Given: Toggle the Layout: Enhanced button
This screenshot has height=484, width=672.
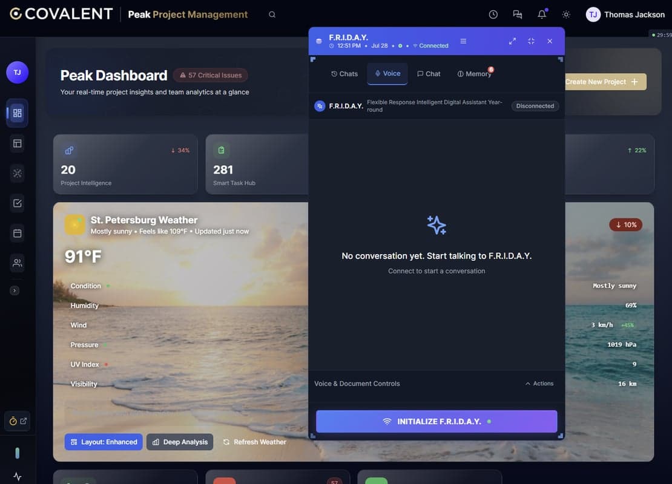Looking at the screenshot, I should [104, 442].
